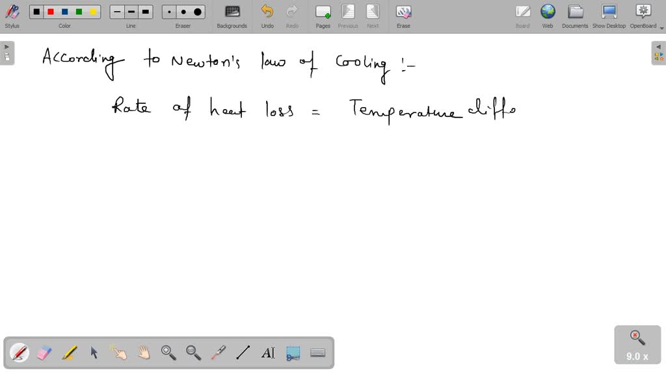
Task: Select the text tool
Action: [268, 353]
